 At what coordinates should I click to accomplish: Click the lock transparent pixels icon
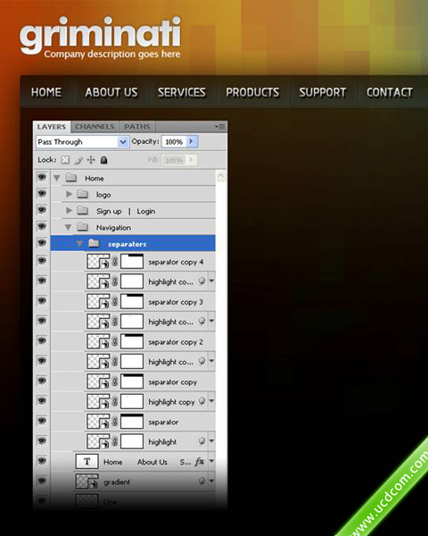click(65, 160)
